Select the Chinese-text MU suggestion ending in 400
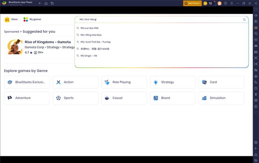Image resolution: width=259 pixels, height=163 pixels. [x=95, y=49]
